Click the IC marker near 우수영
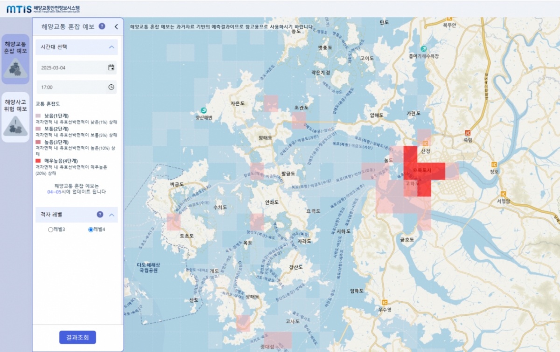Screen dimensions: 560x352 click(385, 302)
